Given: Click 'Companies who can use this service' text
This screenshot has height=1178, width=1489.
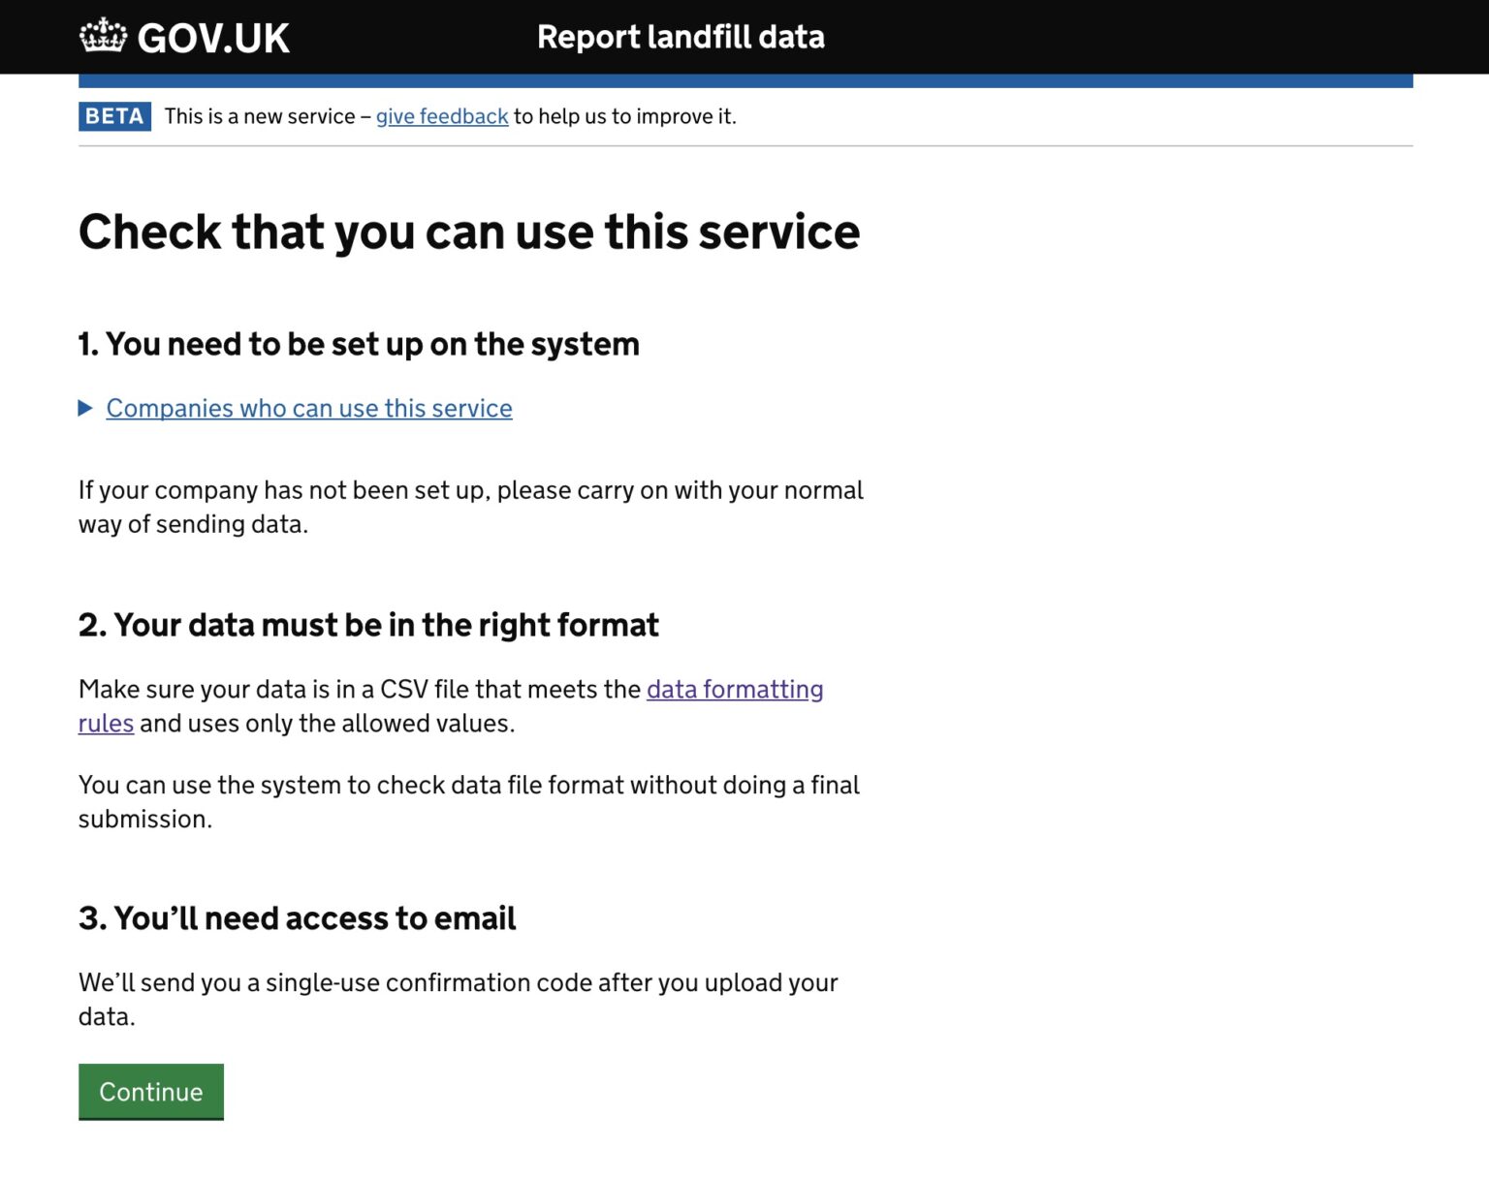Looking at the screenshot, I should click(308, 409).
